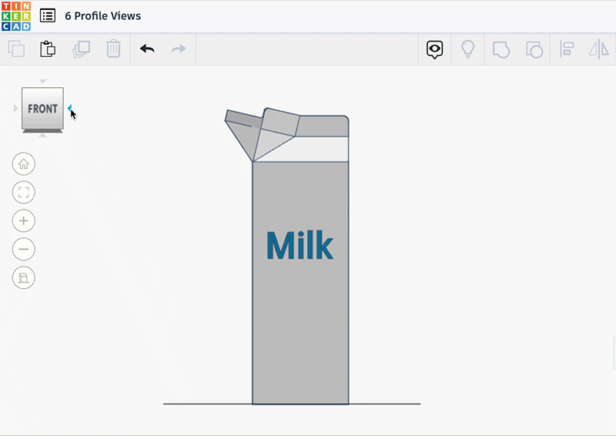Click the arrow above the view cube

point(43,81)
